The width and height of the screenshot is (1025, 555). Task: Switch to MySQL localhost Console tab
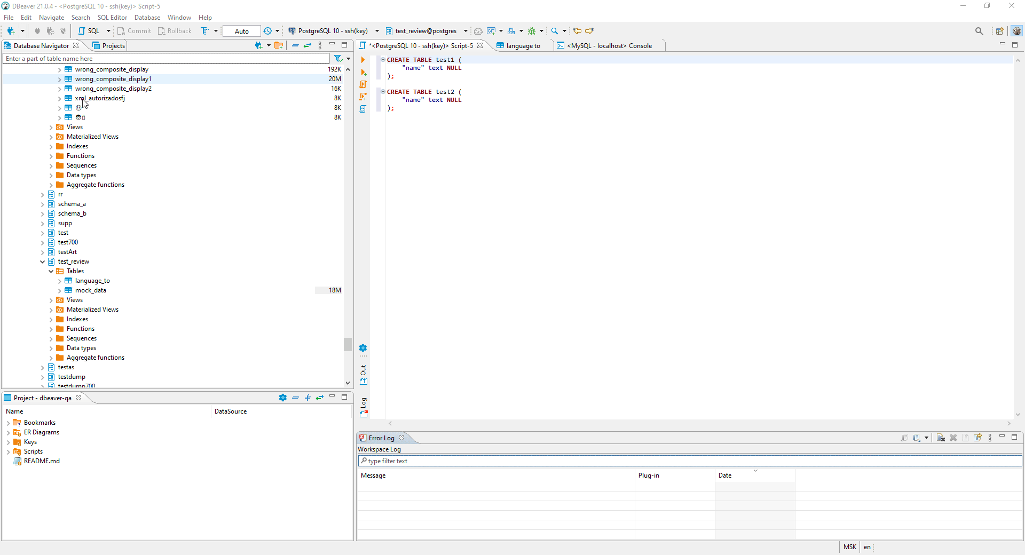pyautogui.click(x=604, y=46)
